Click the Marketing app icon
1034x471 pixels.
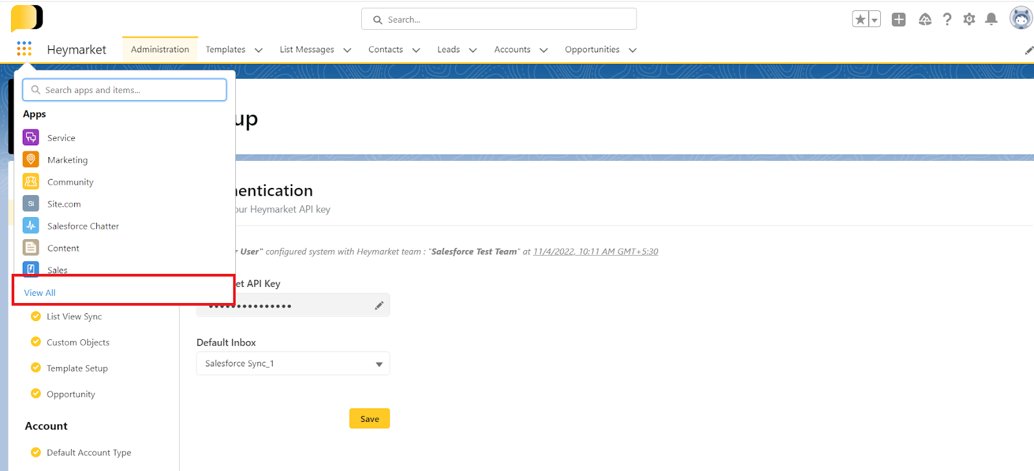(31, 160)
